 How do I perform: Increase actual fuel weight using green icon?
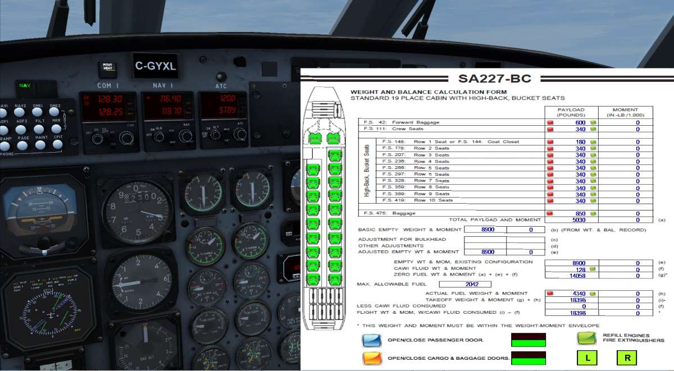[x=593, y=294]
